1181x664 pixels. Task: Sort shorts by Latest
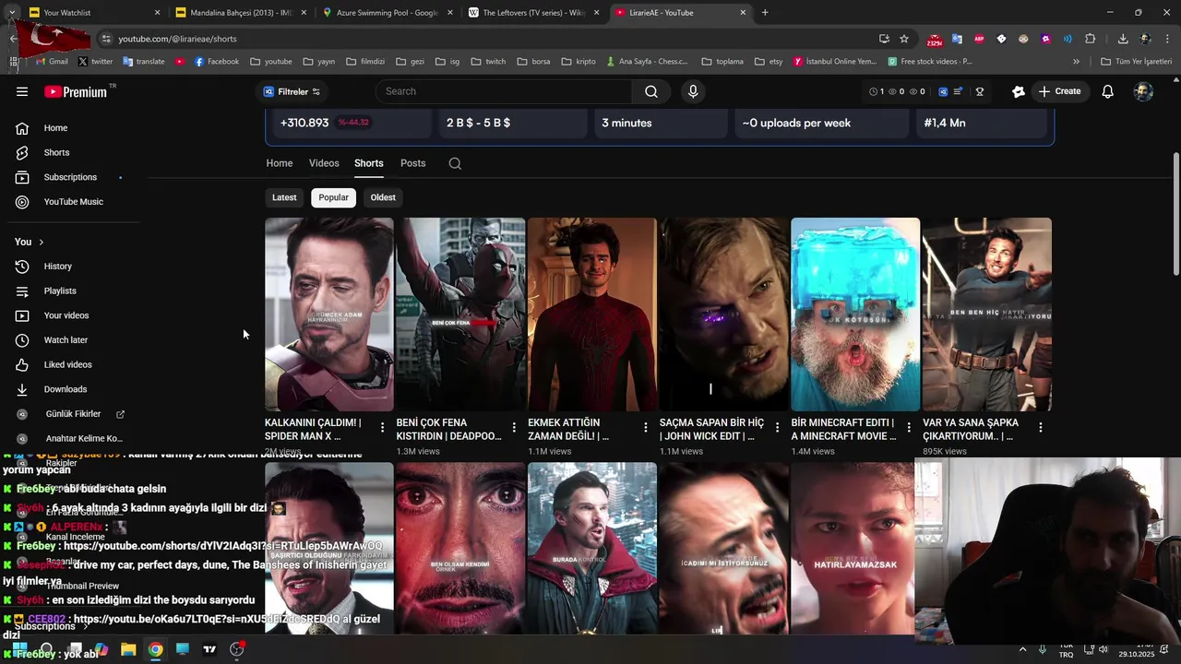tap(284, 197)
